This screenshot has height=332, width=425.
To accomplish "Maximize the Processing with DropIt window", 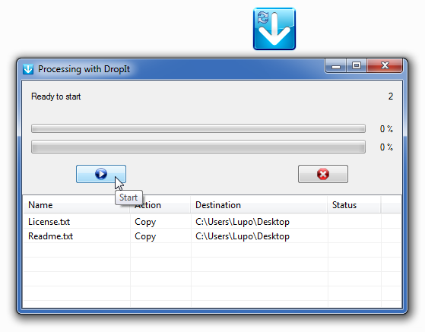I will pyautogui.click(x=357, y=66).
